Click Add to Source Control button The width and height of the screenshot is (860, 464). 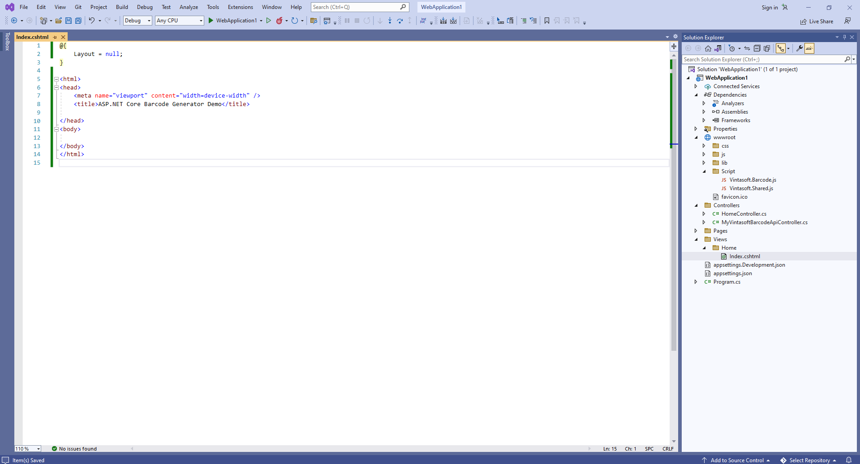click(x=736, y=460)
